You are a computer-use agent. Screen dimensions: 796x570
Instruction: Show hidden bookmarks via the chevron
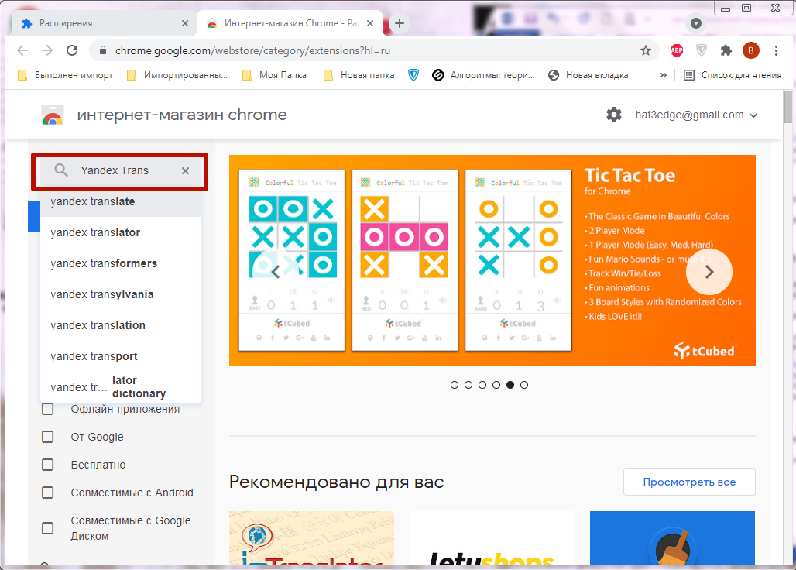[x=663, y=75]
